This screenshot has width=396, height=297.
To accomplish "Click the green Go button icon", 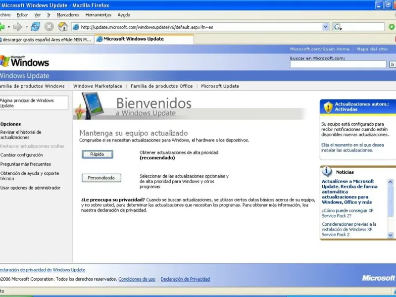I will pos(392,27).
